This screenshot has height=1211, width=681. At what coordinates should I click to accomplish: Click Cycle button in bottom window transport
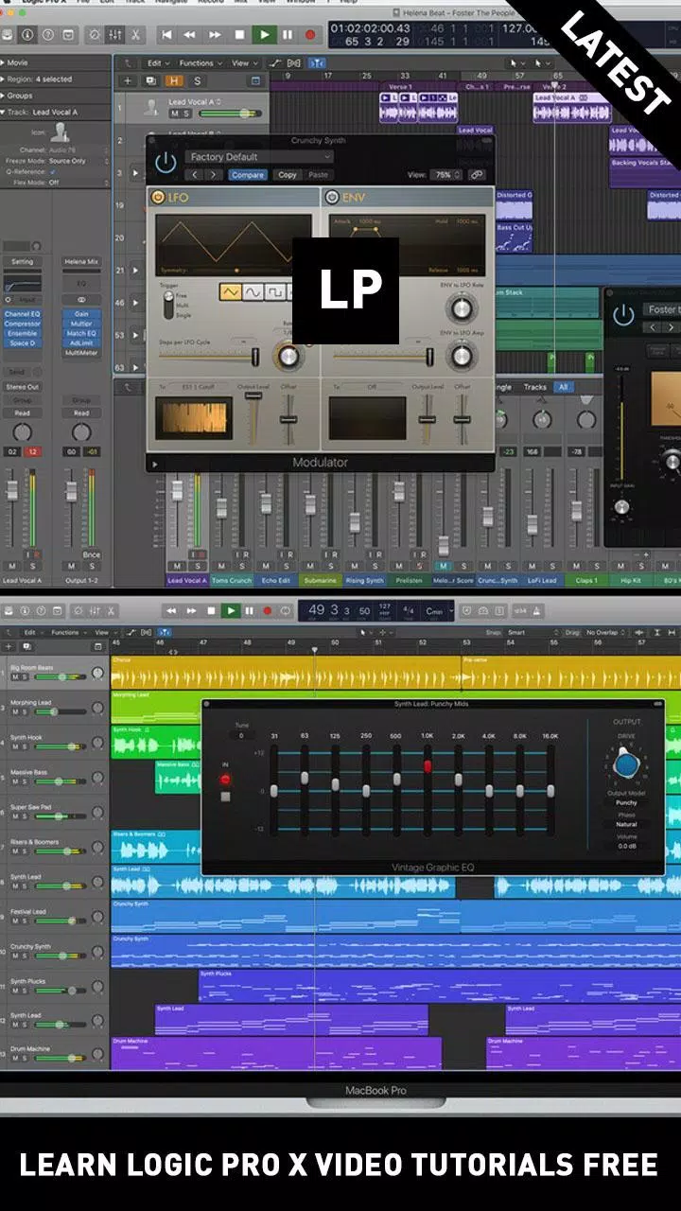285,611
